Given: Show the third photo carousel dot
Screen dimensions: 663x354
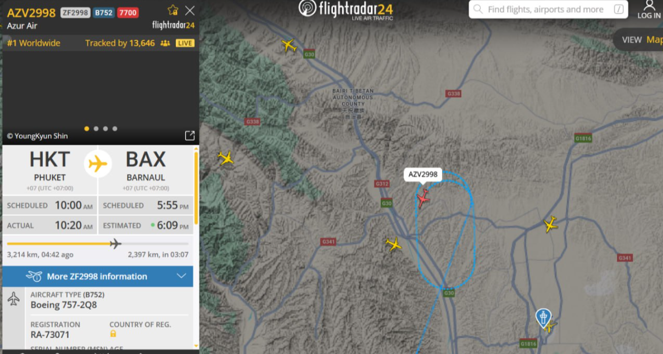Looking at the screenshot, I should tap(105, 129).
